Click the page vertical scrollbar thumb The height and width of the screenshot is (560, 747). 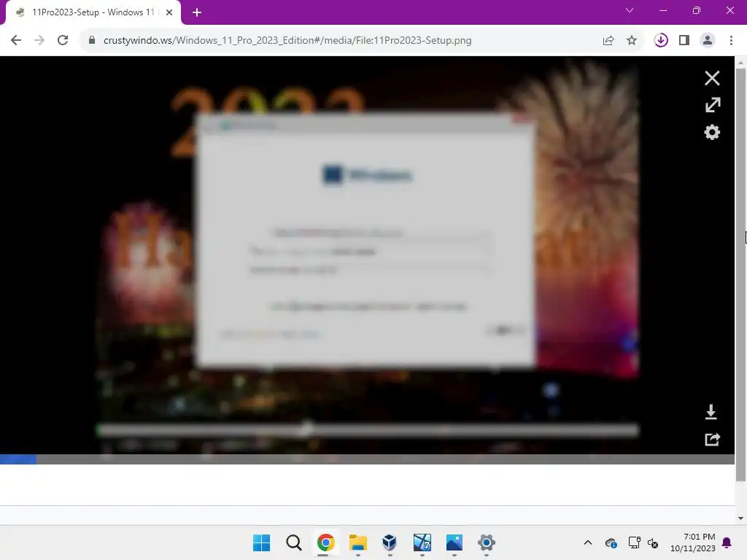[740, 275]
